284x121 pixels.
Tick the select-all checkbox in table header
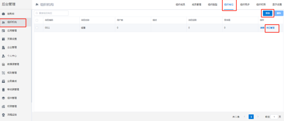(37, 20)
